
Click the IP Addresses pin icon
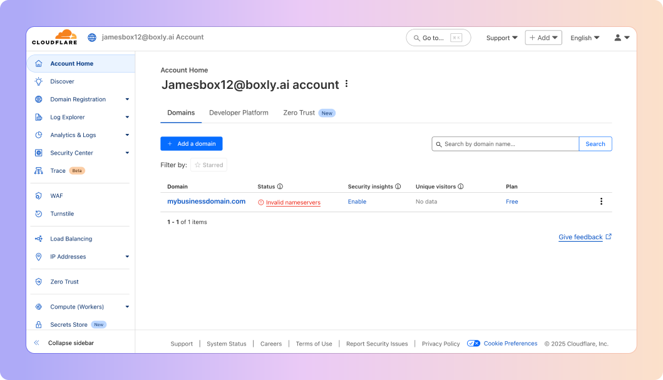(x=38, y=257)
